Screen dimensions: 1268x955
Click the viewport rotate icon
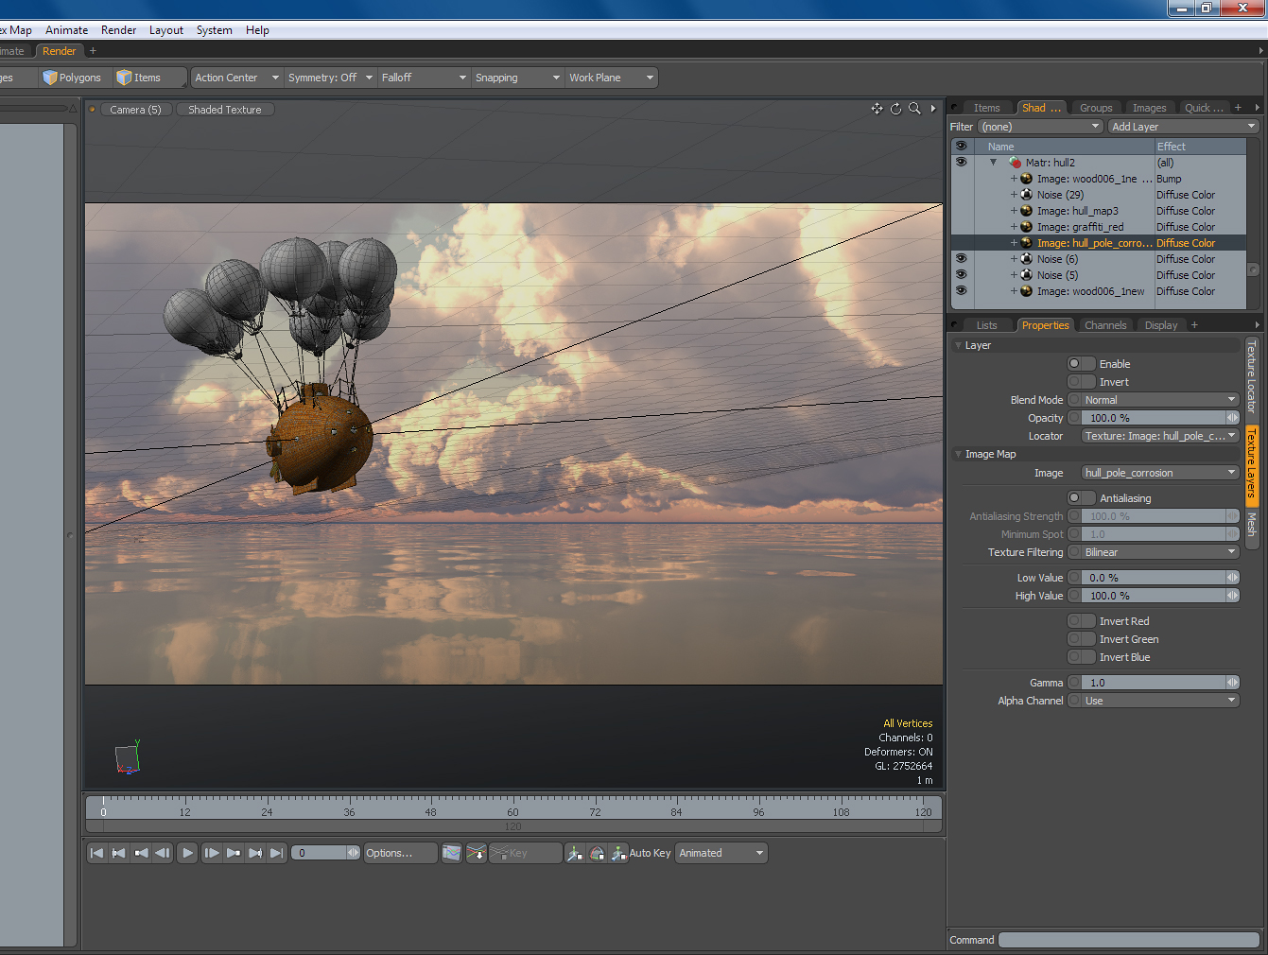pos(895,109)
